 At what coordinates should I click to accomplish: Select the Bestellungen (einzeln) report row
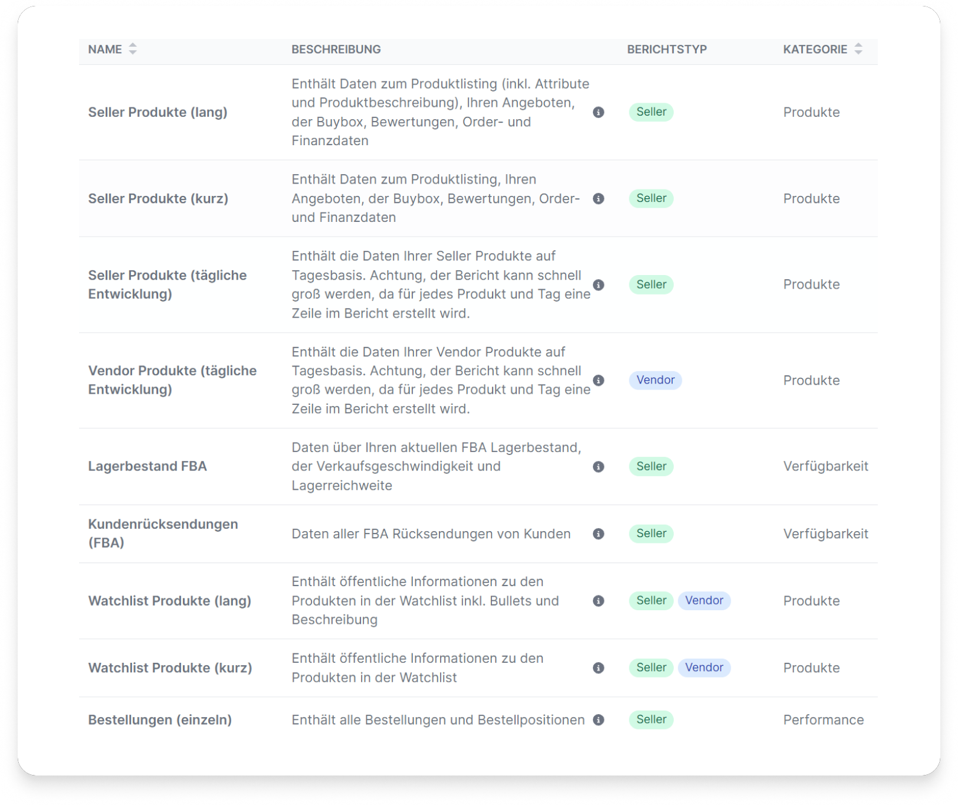[478, 720]
